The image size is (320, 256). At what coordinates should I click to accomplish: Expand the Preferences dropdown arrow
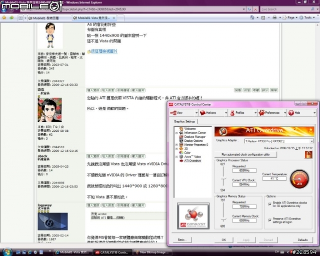point(285,113)
